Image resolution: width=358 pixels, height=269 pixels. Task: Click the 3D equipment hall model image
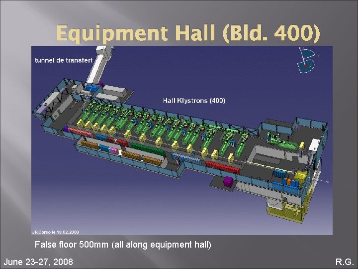pyautogui.click(x=182, y=140)
